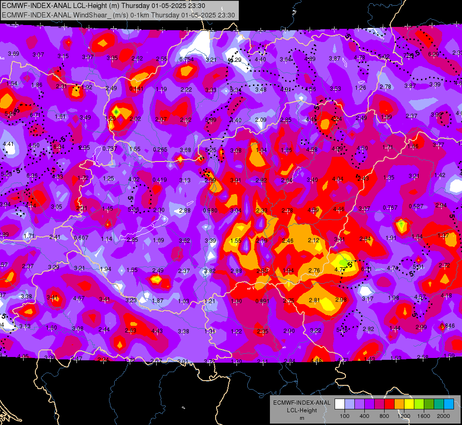Click wind shear value 0.265

click(x=160, y=150)
